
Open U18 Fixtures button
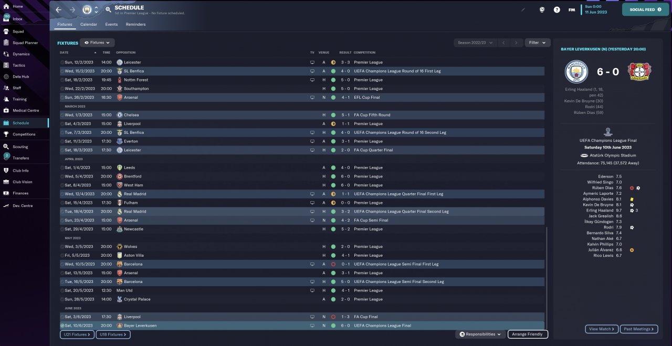[113, 334]
